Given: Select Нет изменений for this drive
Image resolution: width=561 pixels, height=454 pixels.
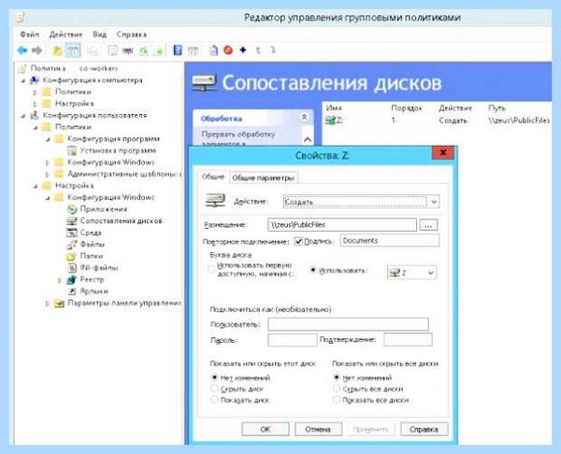Looking at the screenshot, I should [x=214, y=377].
